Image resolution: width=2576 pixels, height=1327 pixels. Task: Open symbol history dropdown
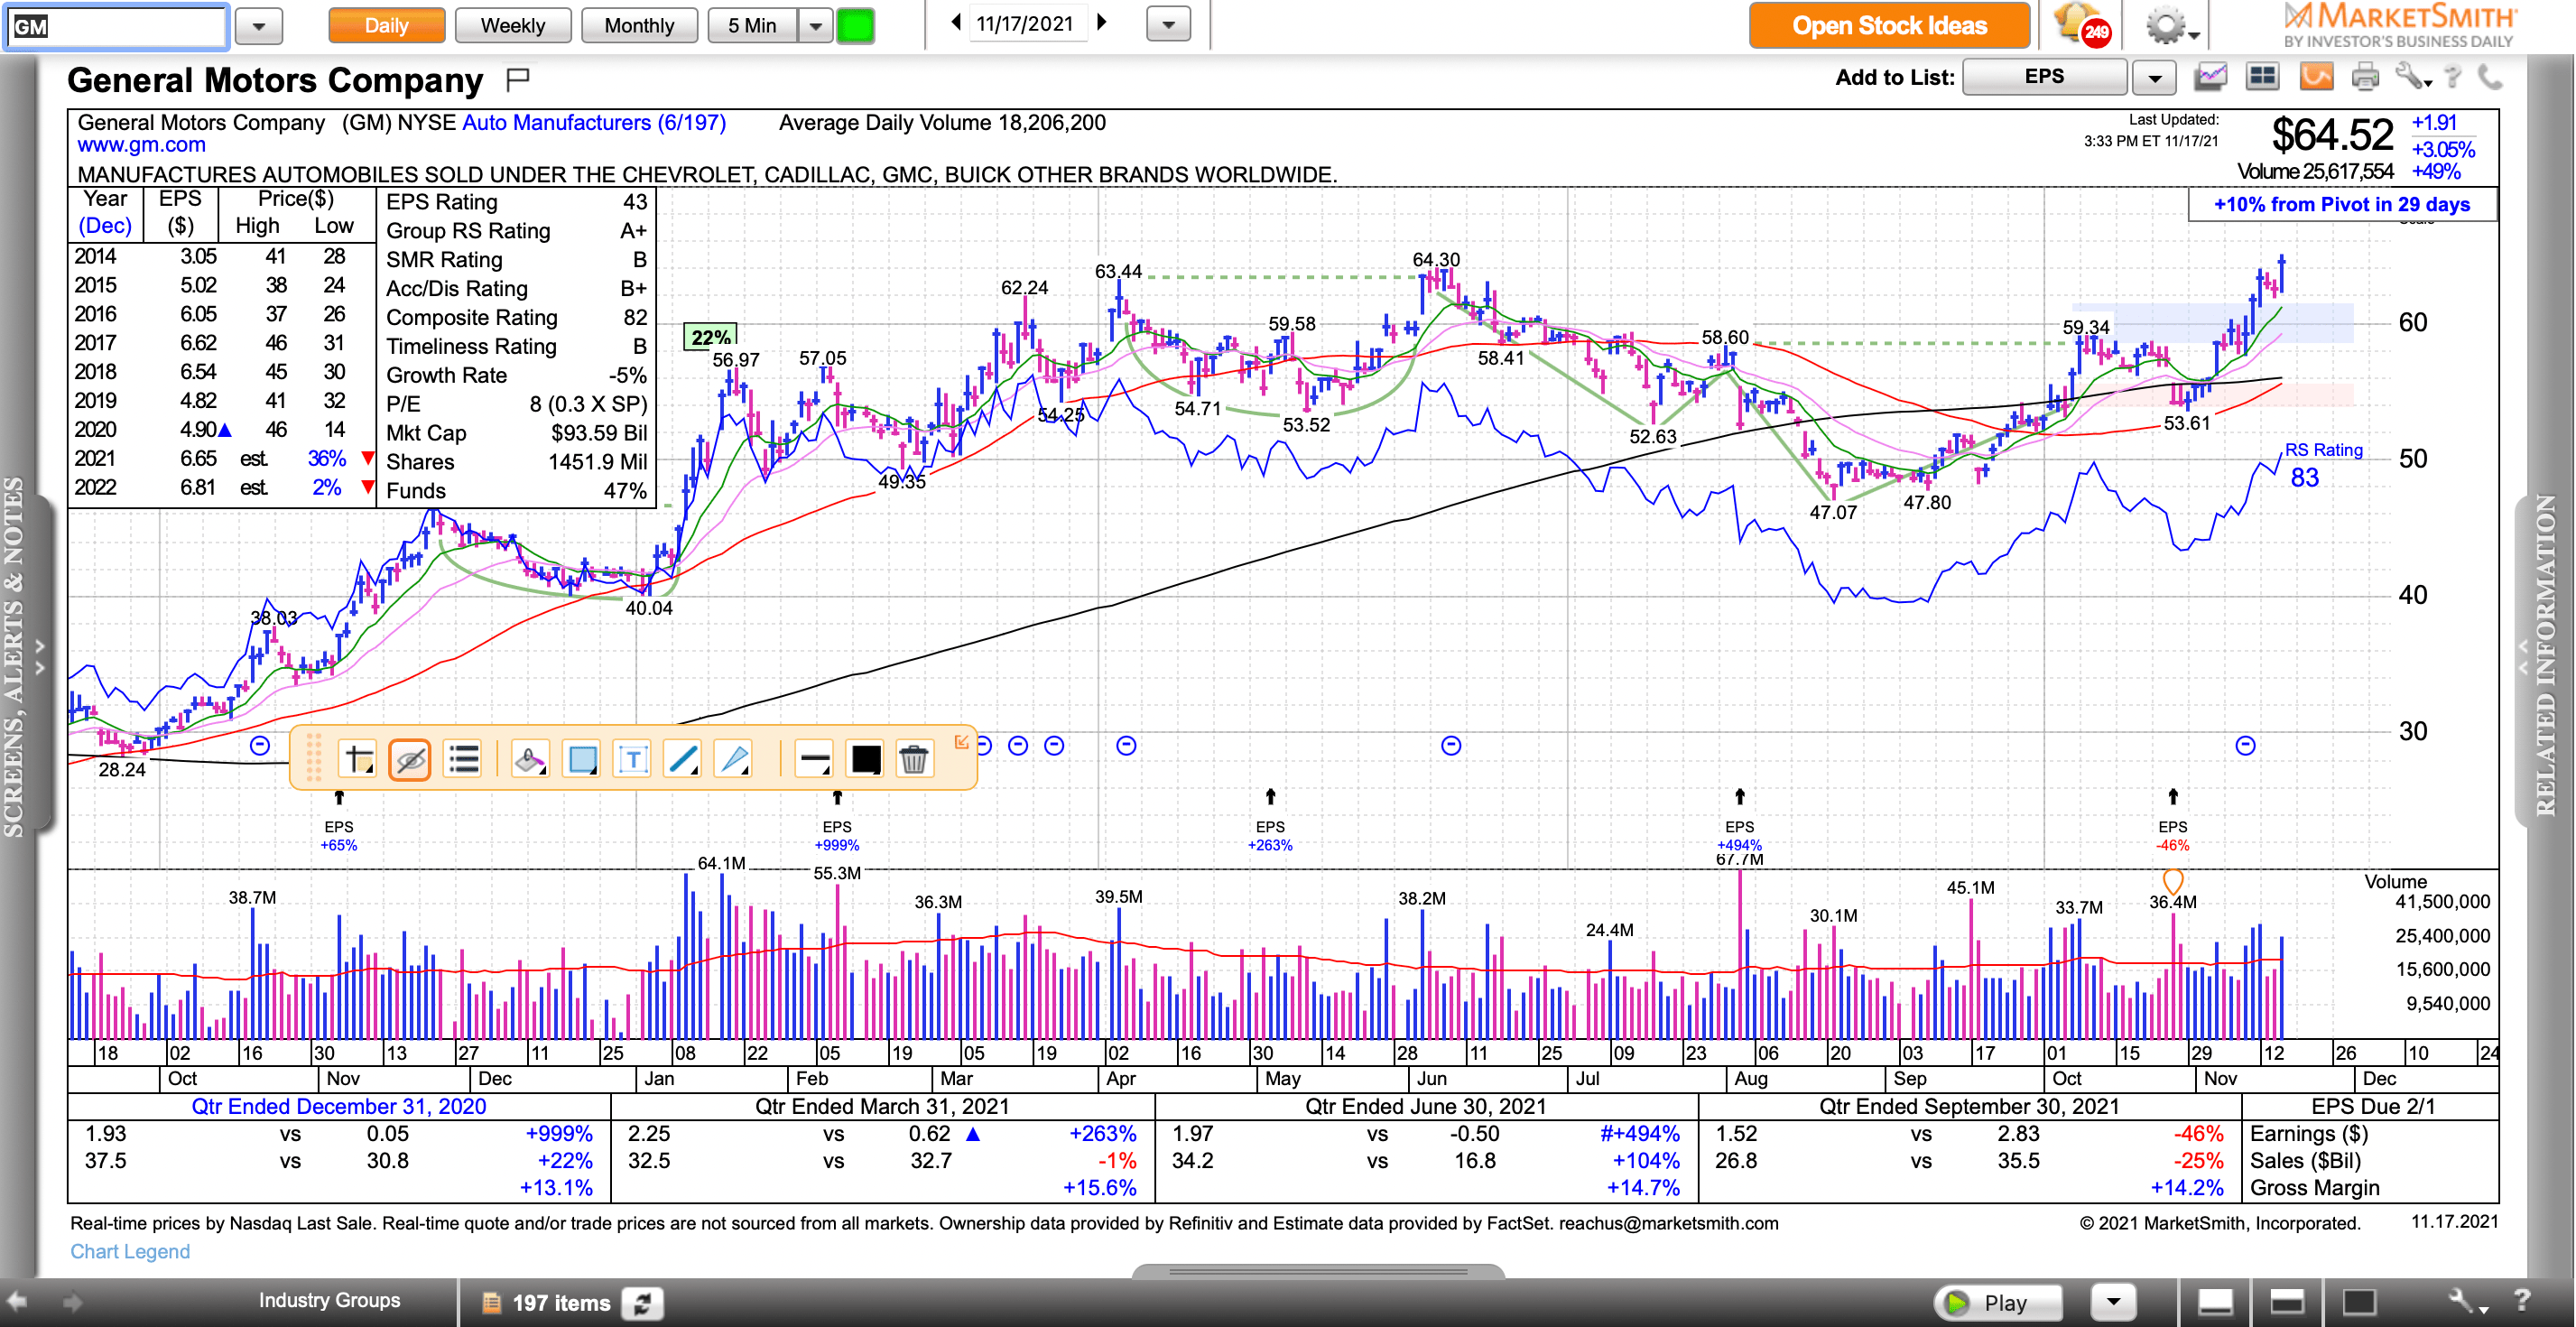point(259,26)
